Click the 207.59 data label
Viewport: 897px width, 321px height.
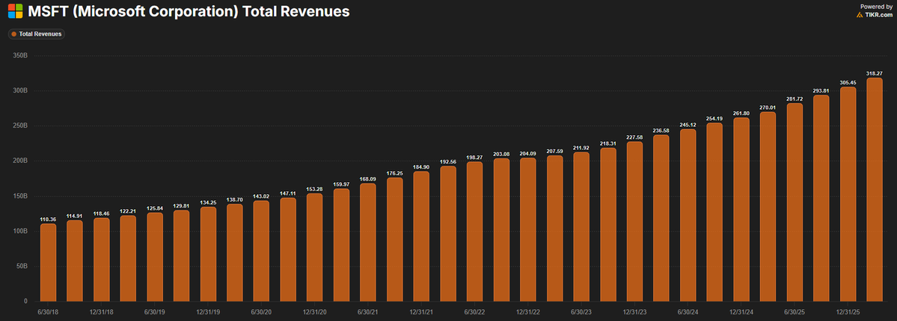(555, 152)
